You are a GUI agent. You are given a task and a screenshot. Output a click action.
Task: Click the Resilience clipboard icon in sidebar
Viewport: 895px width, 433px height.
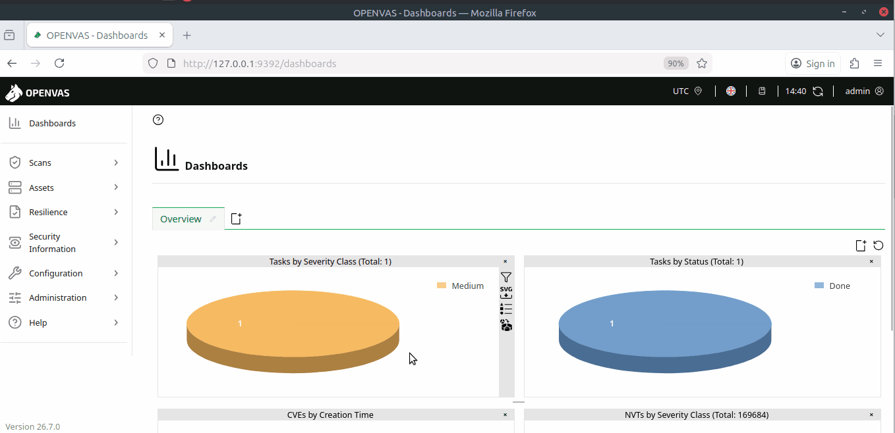tap(14, 212)
